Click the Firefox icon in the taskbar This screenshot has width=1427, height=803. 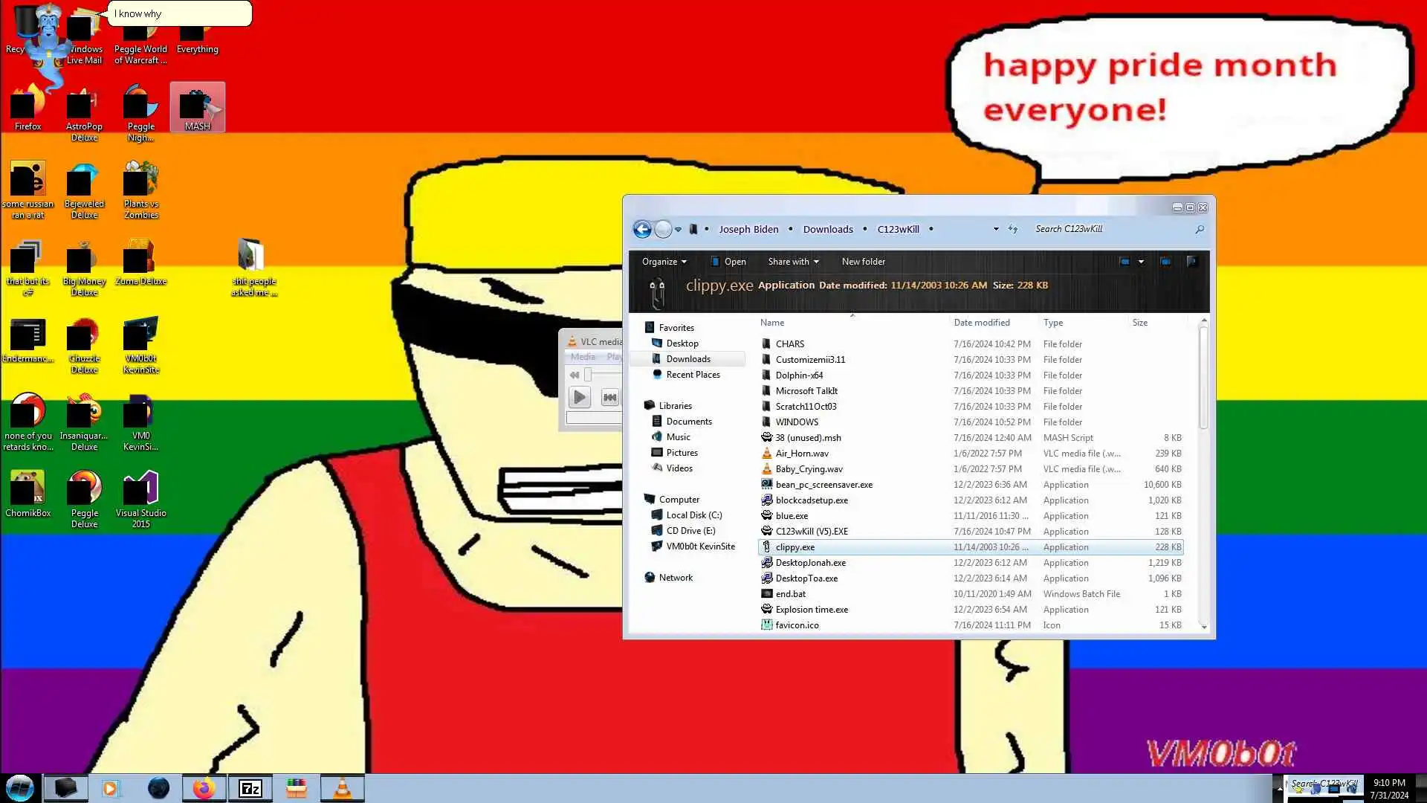tap(204, 788)
